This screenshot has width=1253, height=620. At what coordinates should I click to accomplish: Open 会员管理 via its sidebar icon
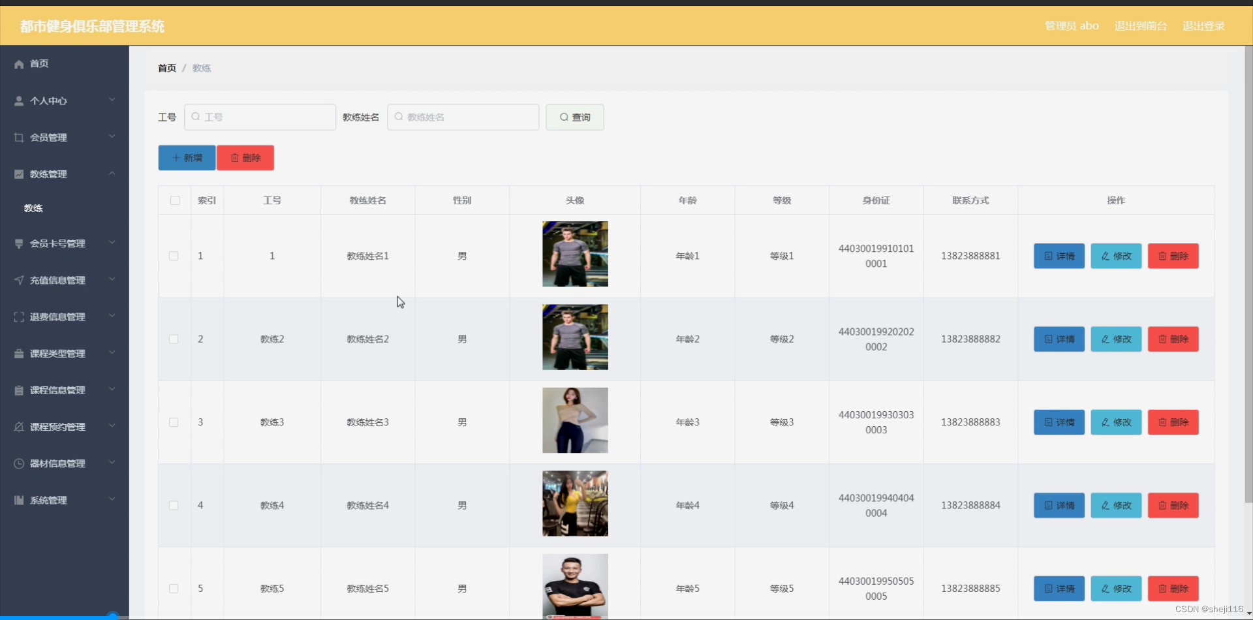click(18, 137)
